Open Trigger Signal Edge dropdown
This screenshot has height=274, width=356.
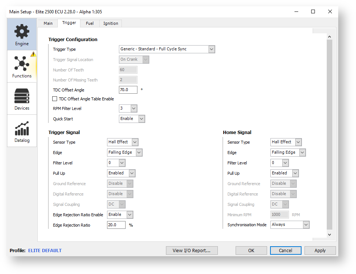124,152
